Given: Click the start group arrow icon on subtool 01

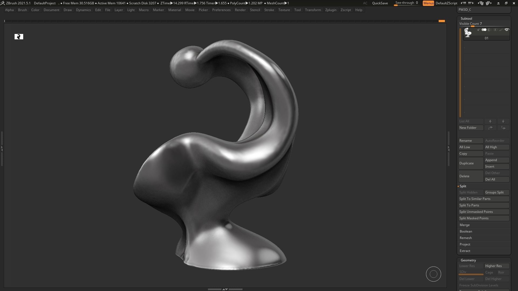Looking at the screenshot, I should (x=478, y=30).
